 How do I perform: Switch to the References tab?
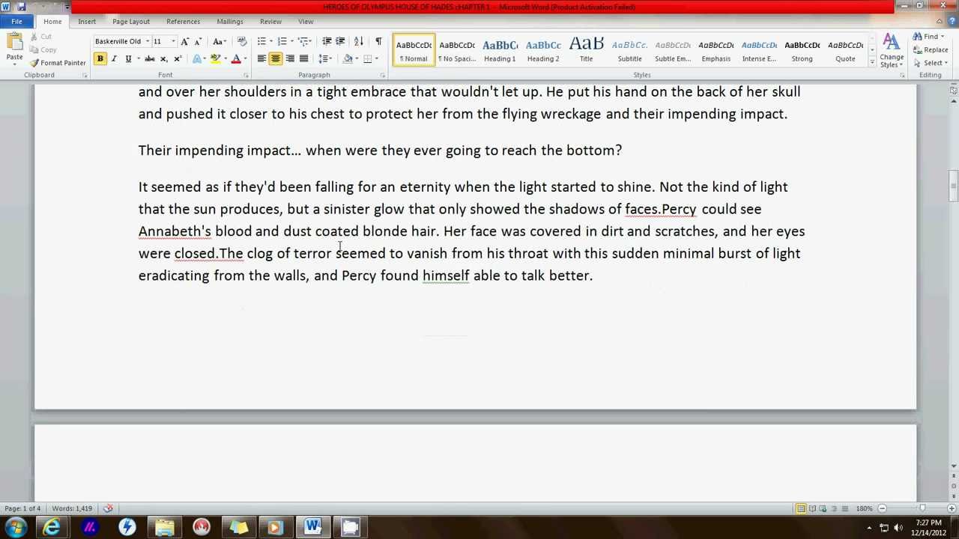click(183, 22)
